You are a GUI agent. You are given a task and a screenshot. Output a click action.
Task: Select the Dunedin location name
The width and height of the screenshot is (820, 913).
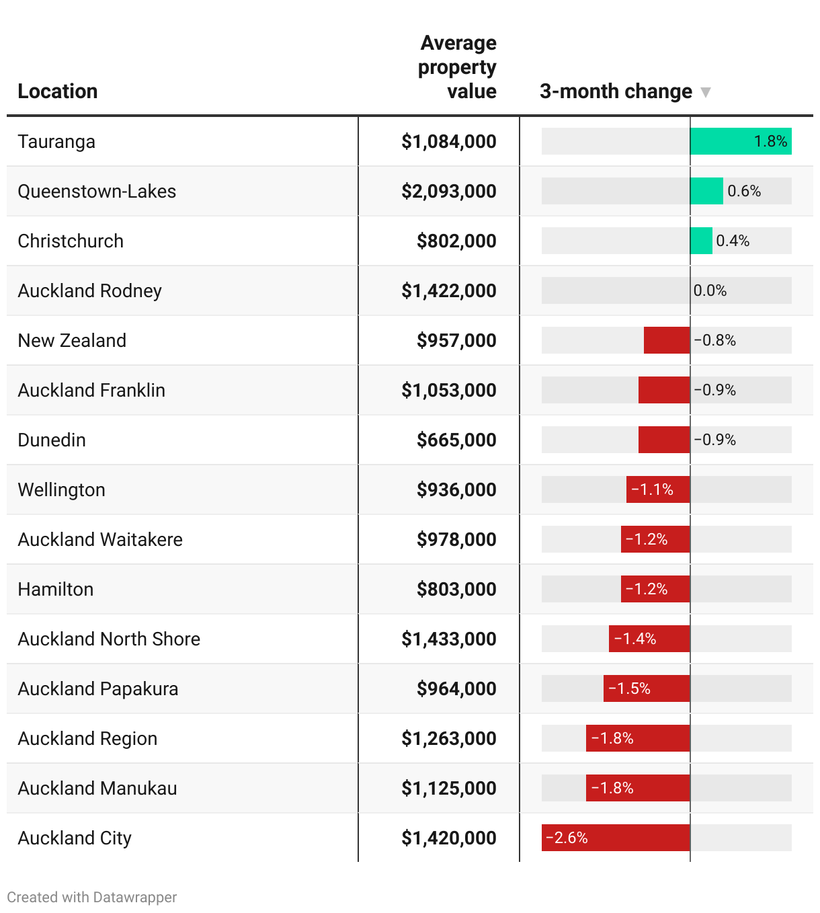(52, 440)
